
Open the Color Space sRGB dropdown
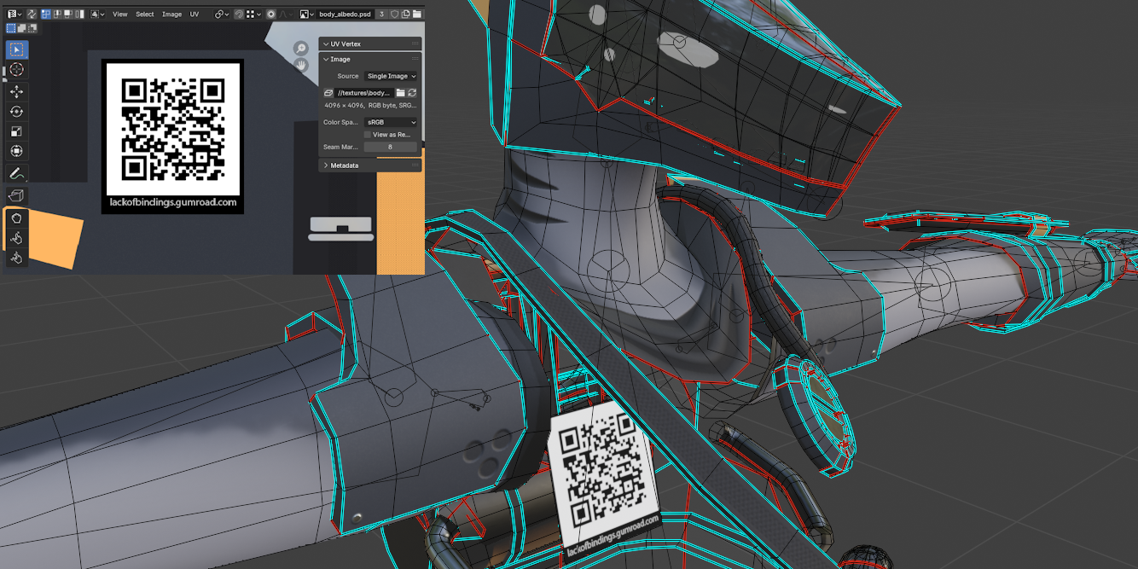391,122
